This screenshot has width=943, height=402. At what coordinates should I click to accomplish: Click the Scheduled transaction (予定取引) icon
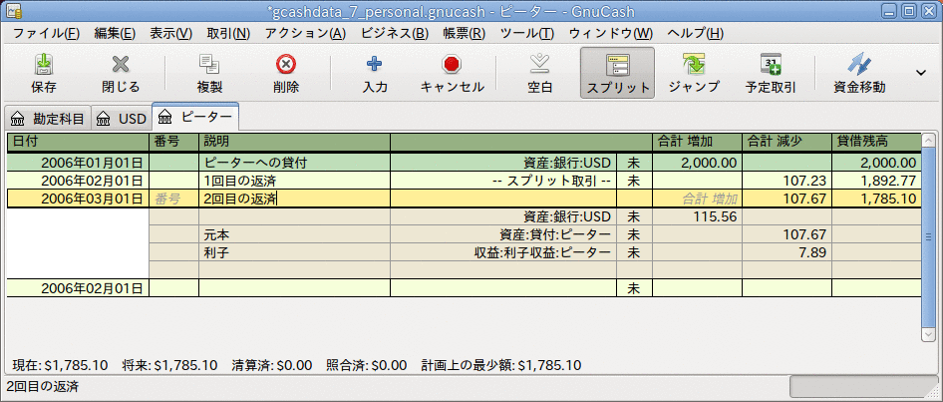coord(771,74)
